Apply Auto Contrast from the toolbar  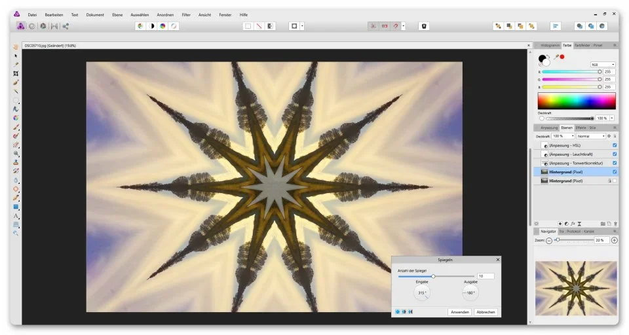(x=151, y=26)
